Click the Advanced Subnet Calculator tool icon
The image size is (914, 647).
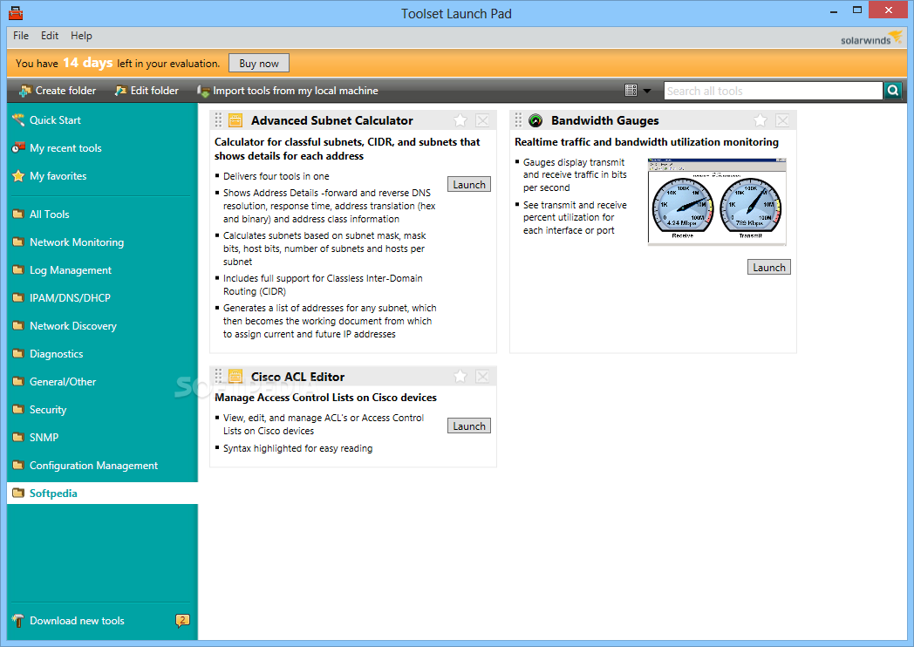click(235, 120)
